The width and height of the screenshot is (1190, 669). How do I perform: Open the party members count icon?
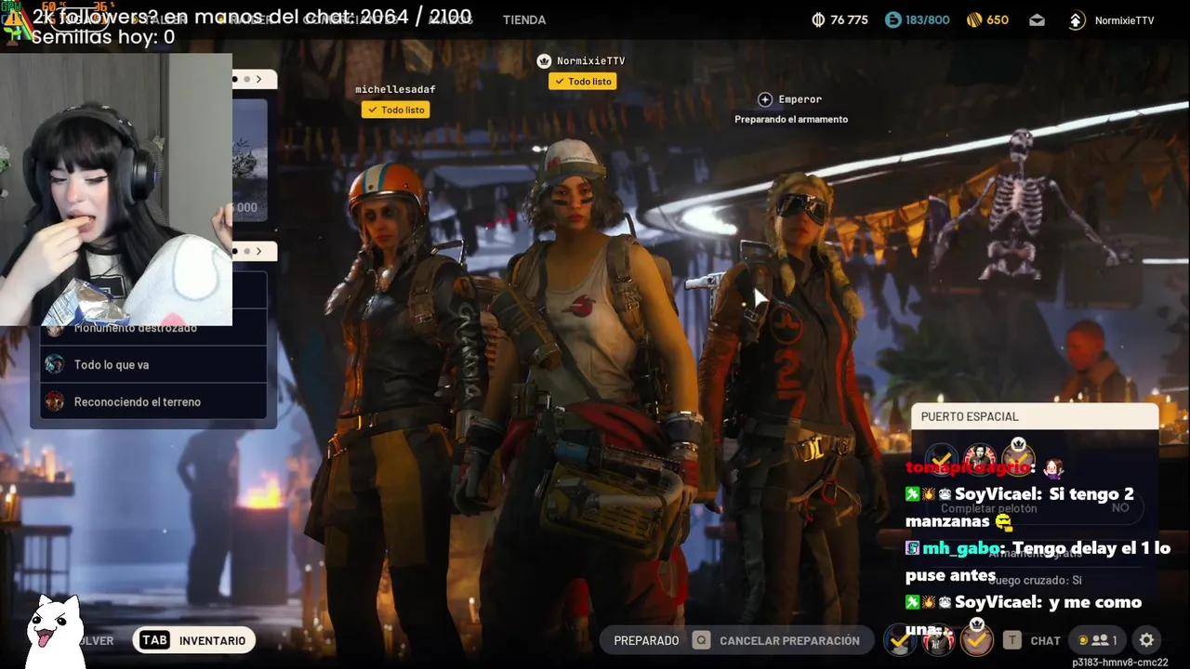pos(1098,640)
